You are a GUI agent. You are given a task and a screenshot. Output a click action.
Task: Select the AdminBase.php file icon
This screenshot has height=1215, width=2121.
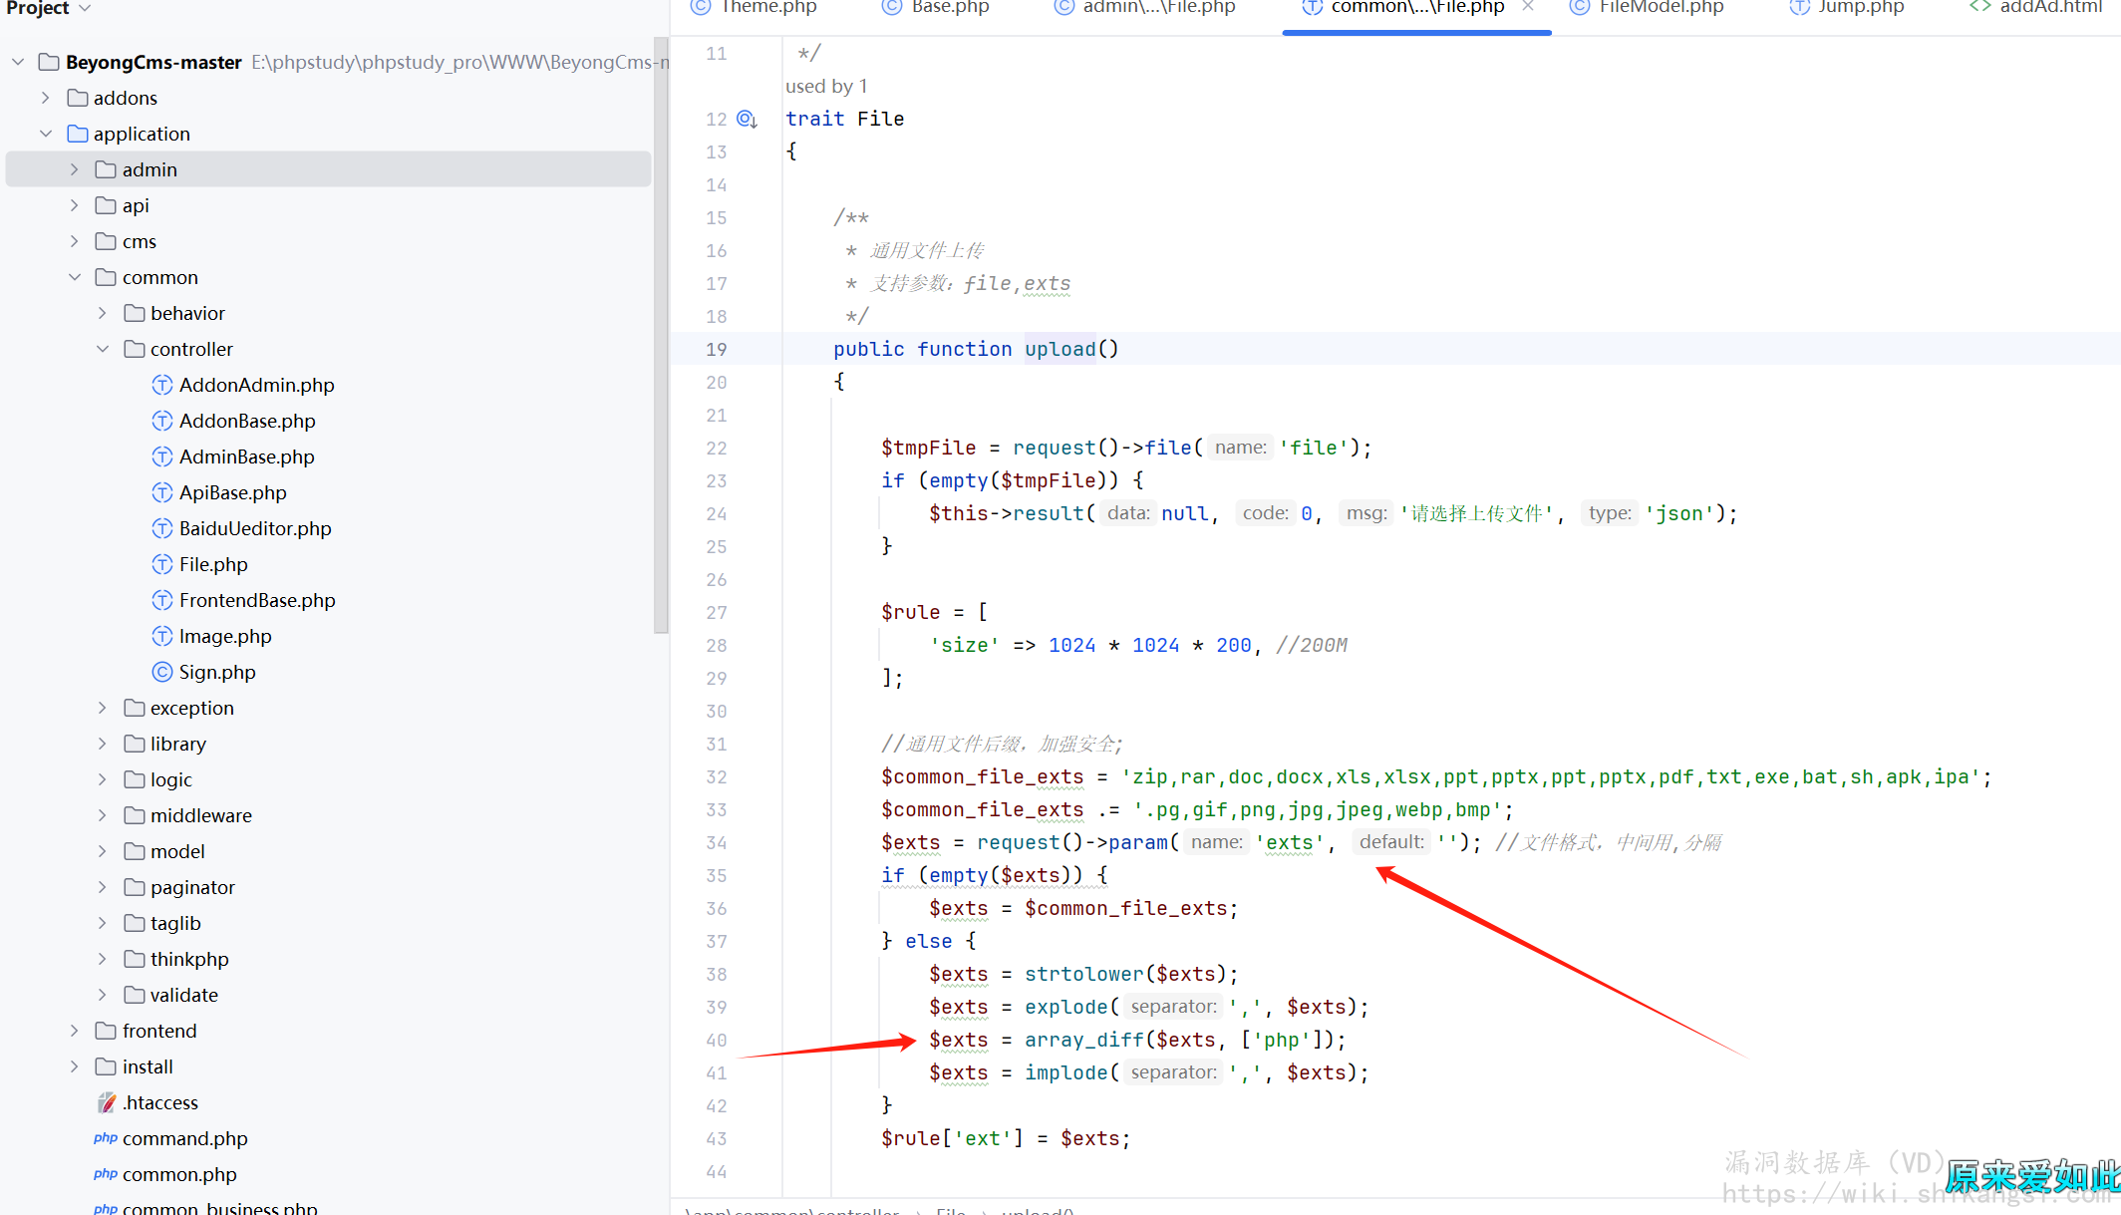[162, 456]
